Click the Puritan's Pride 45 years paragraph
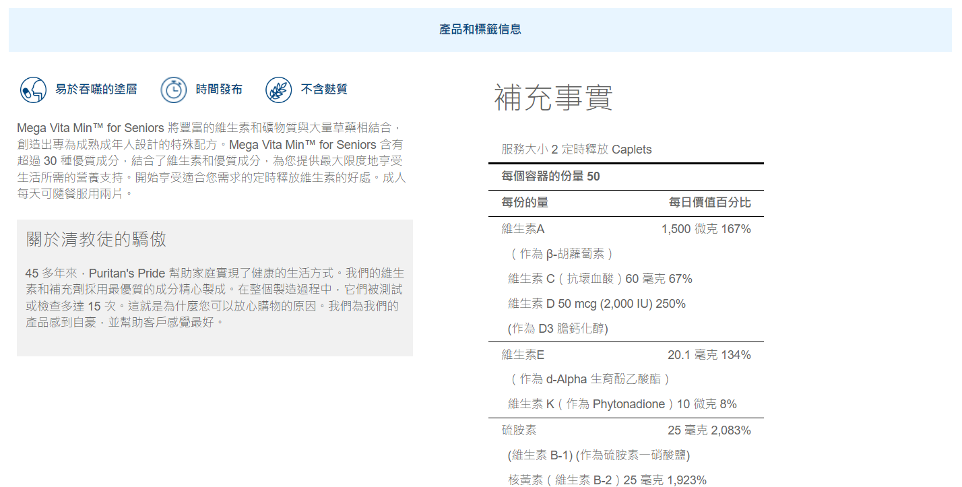Screen dimensions: 962x487 tap(215, 298)
